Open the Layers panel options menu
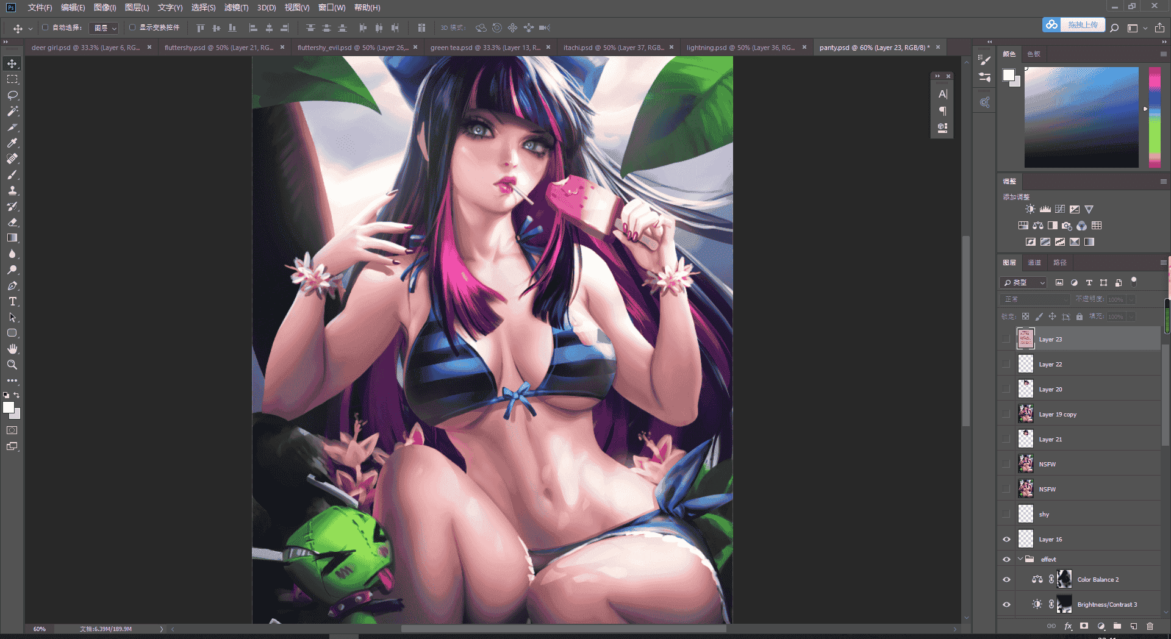 pyautogui.click(x=1163, y=262)
